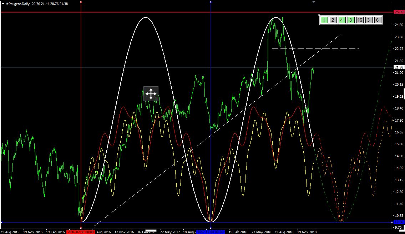The height and width of the screenshot is (234, 405).
Task: Toggle cycle button 1 in the panel
Action: coord(324,20)
